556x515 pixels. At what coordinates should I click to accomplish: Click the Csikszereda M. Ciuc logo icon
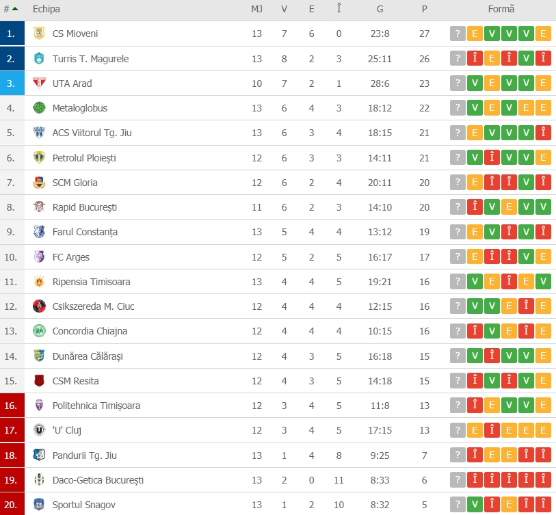point(39,306)
